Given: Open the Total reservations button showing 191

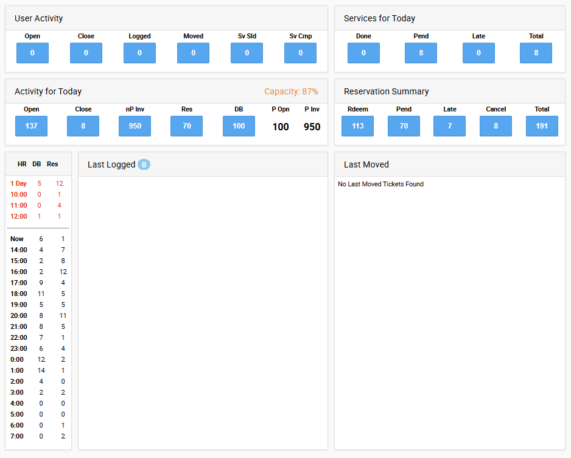Looking at the screenshot, I should (x=542, y=126).
